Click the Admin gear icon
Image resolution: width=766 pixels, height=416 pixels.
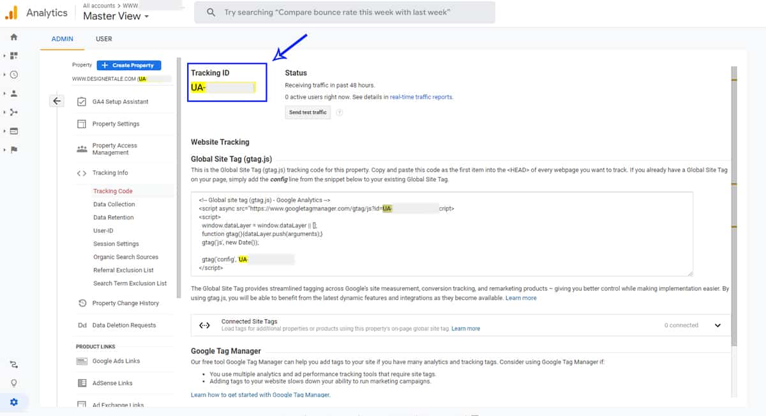[x=14, y=402]
